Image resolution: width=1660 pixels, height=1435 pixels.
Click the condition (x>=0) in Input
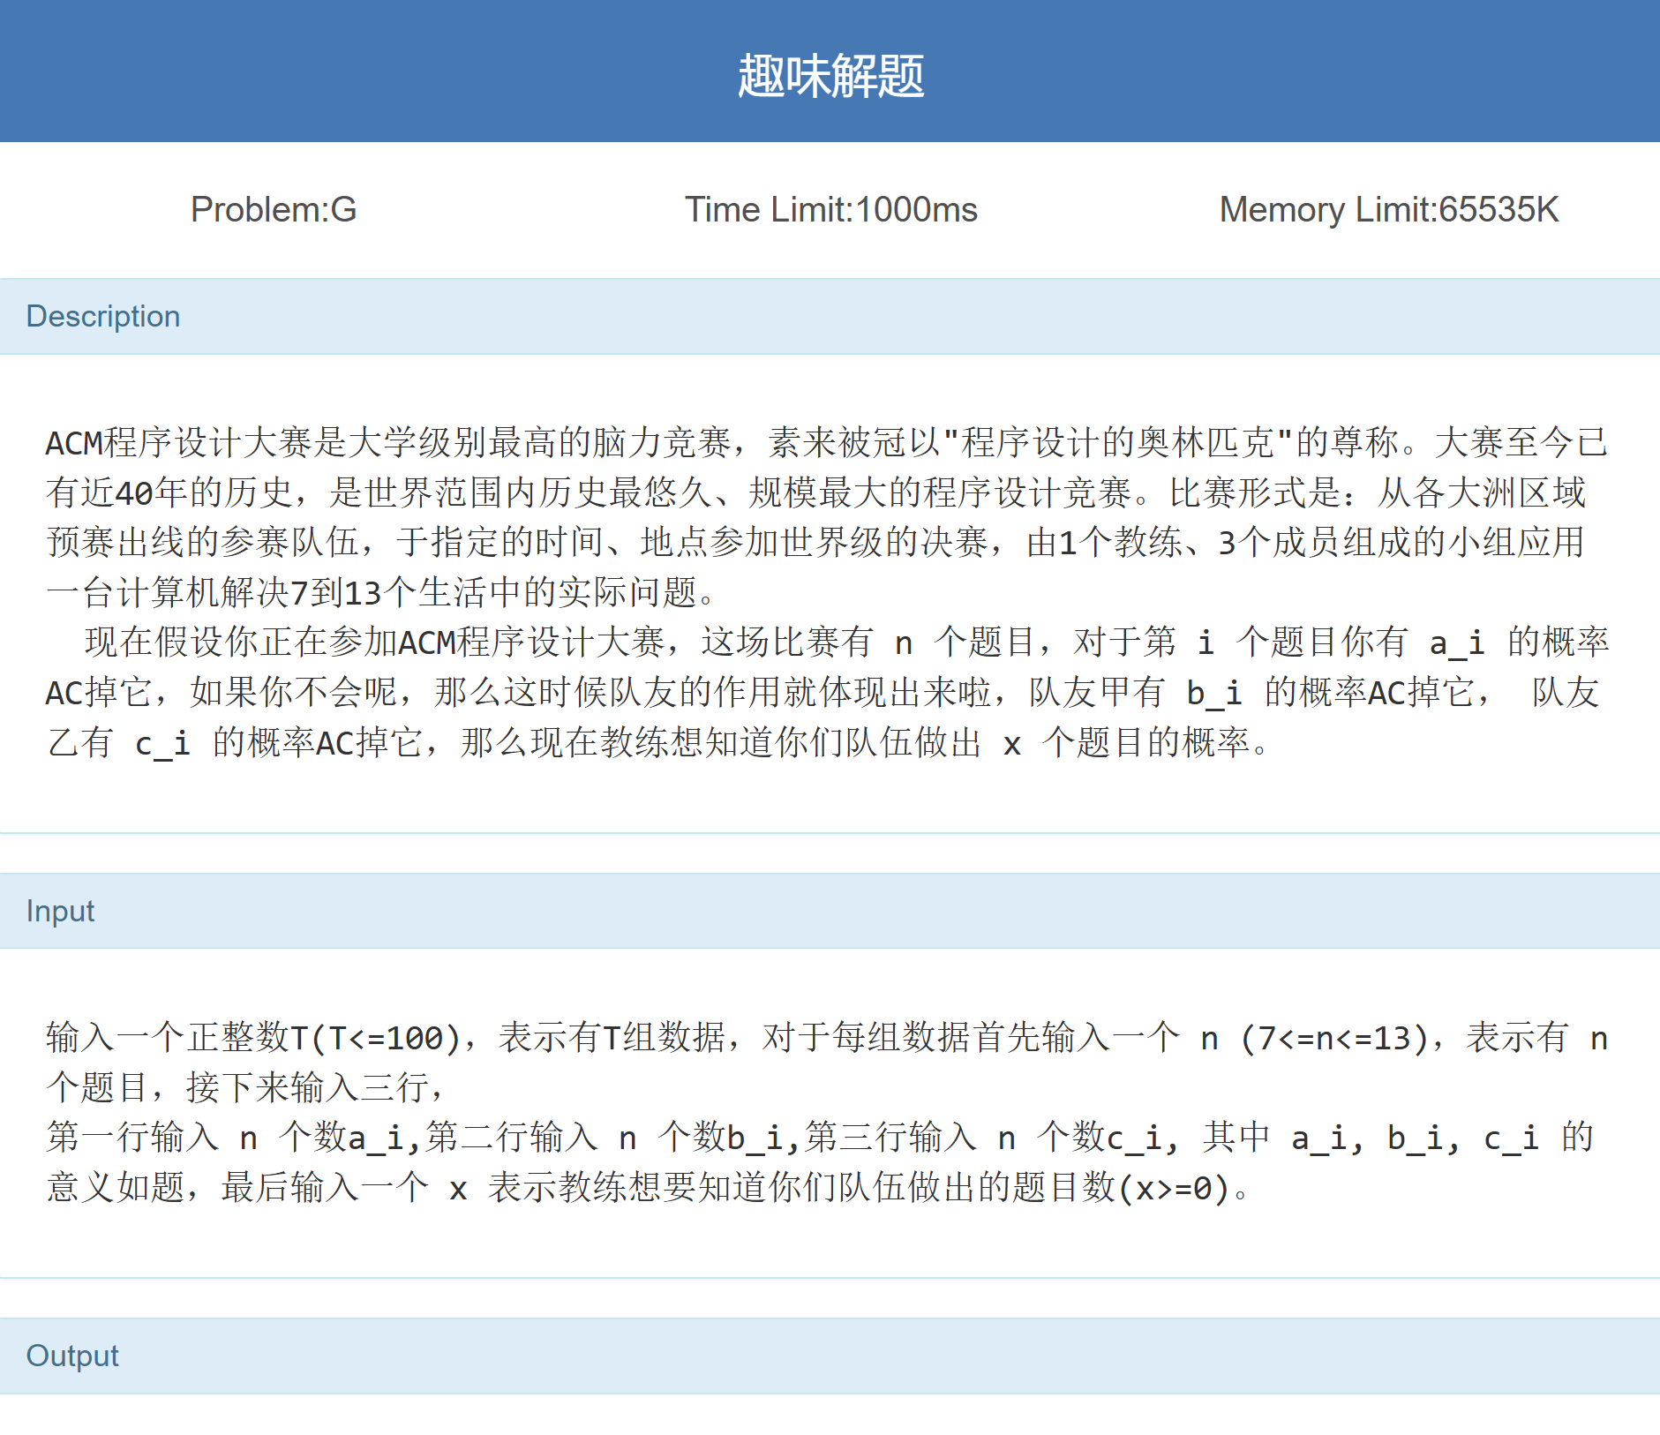[x=1174, y=1188]
